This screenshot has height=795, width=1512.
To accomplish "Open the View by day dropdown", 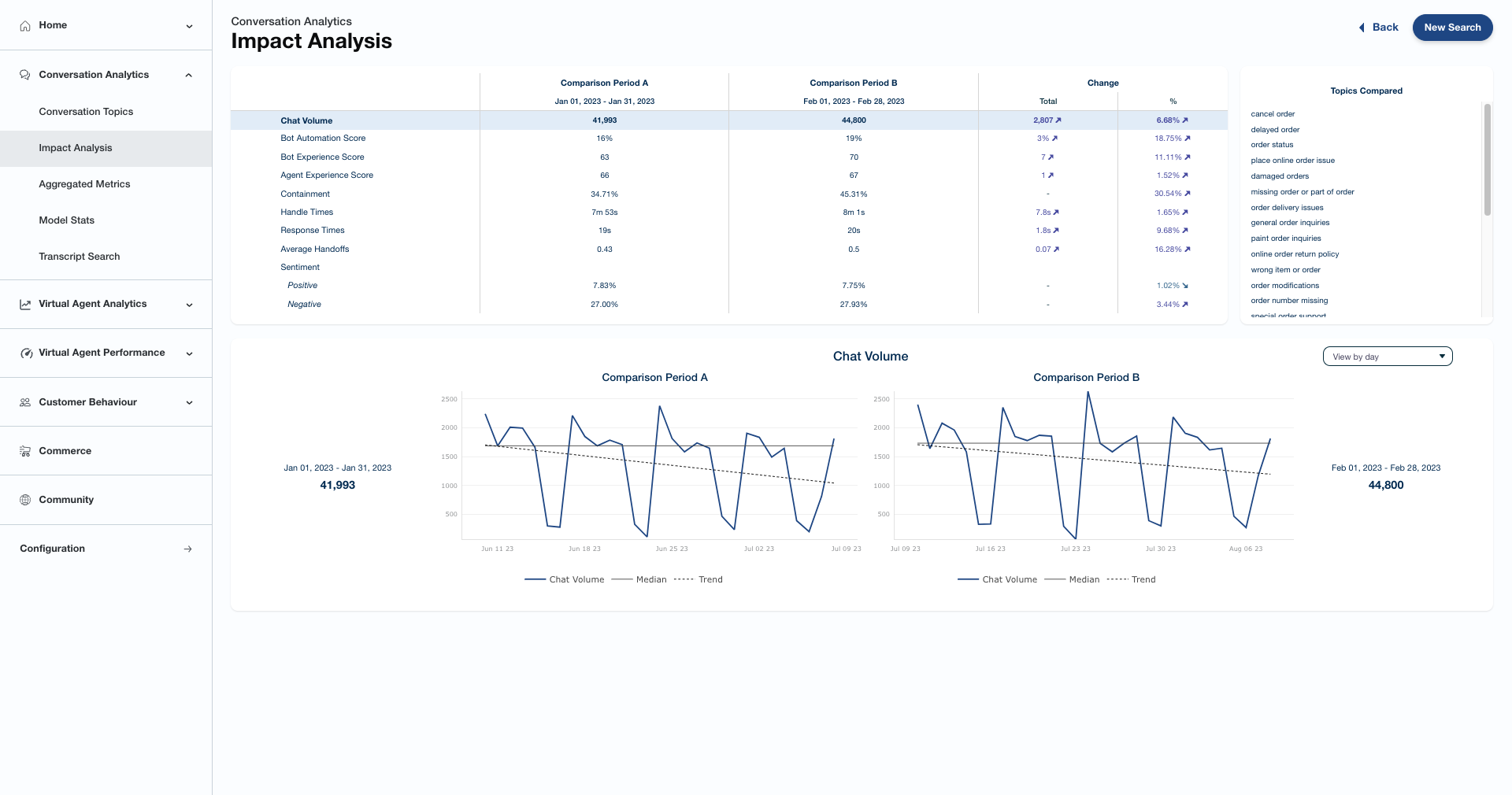I will click(x=1387, y=357).
